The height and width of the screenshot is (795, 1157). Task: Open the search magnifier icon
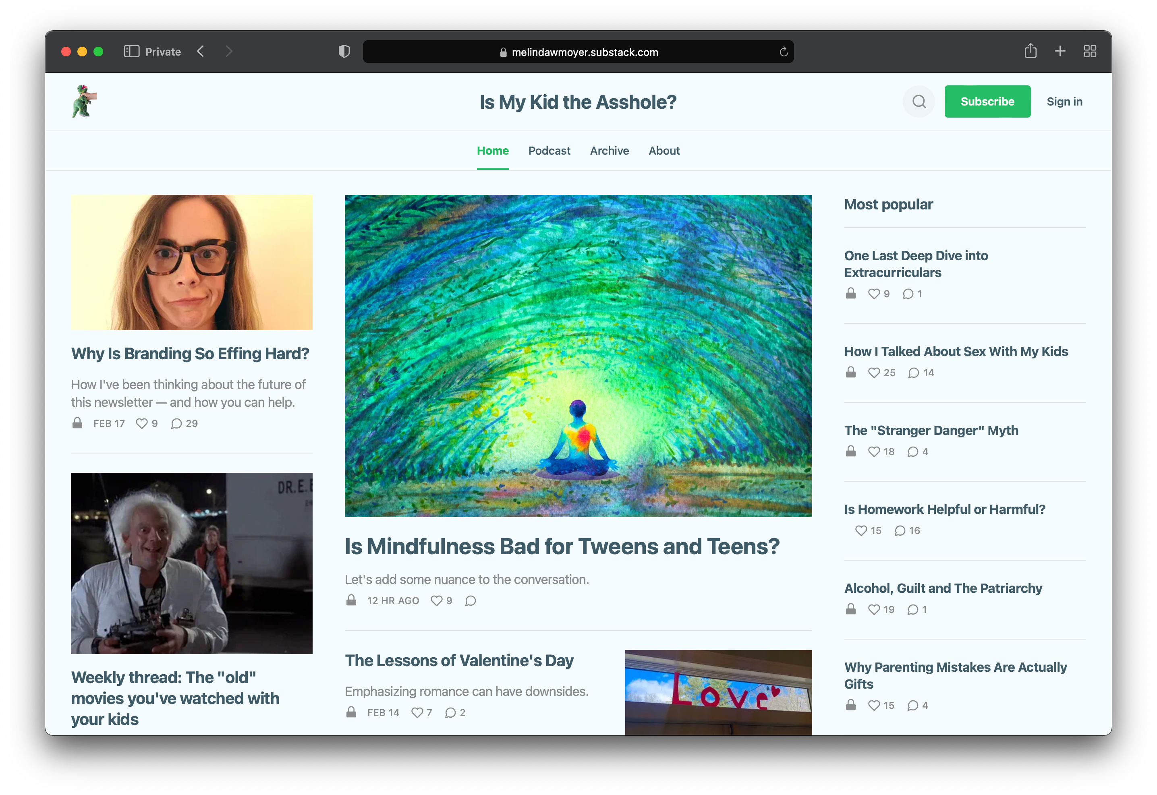tap(919, 101)
